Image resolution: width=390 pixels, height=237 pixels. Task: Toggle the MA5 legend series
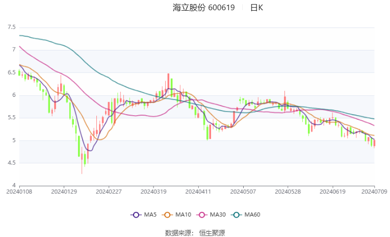(x=144, y=215)
